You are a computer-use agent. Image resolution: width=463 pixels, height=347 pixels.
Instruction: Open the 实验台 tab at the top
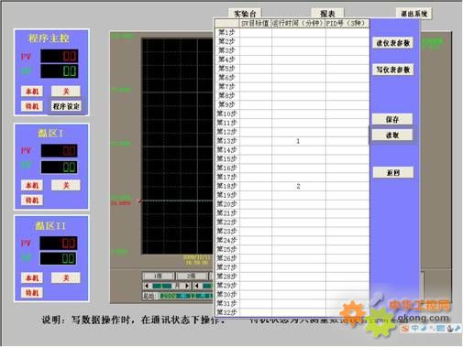click(x=245, y=14)
